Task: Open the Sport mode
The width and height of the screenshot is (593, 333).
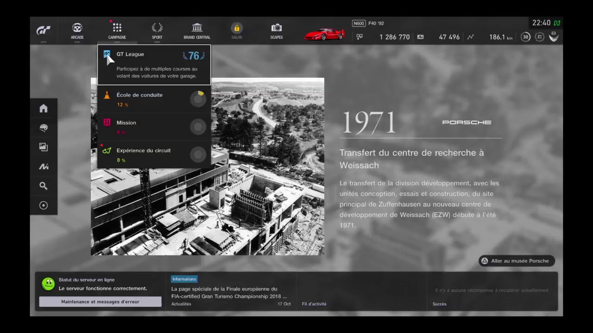Action: coord(157,31)
